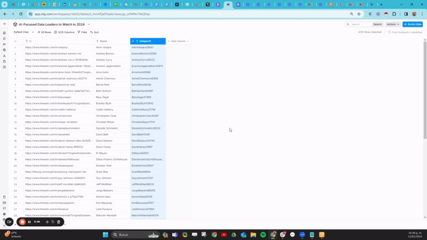This screenshot has height=240, width=427.
Task: Select the Find Company Lookalikes radio option
Action: pyautogui.click(x=389, y=32)
